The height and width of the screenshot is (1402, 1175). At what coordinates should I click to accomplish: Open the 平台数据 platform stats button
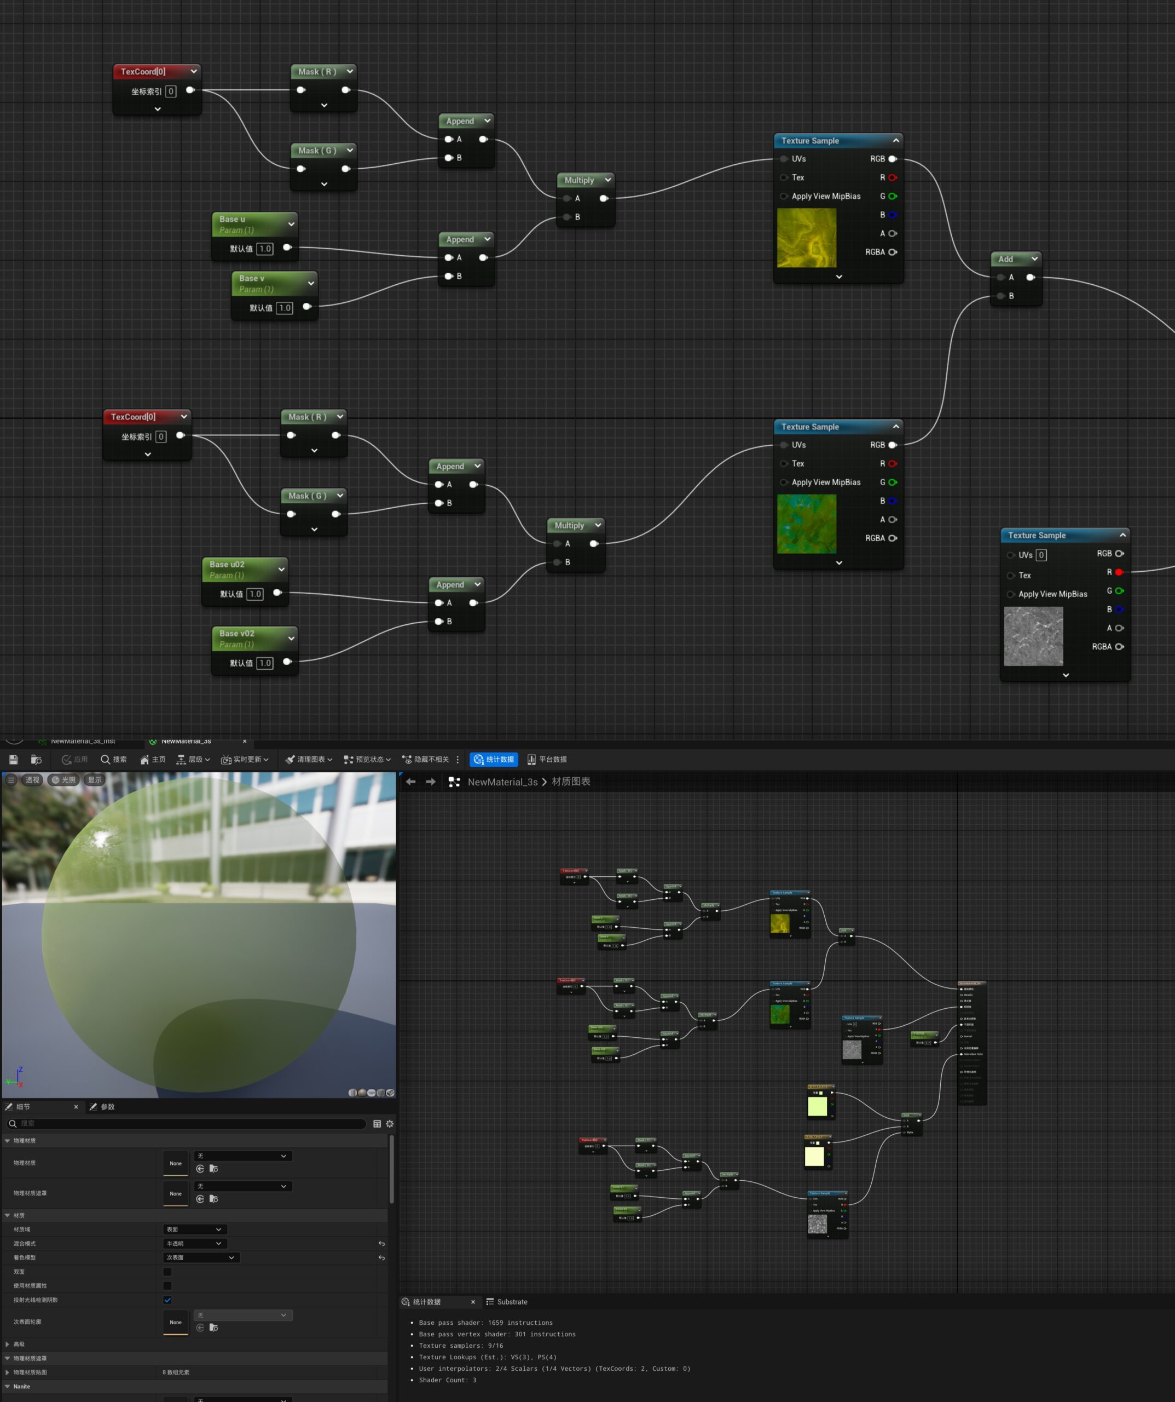click(x=547, y=759)
